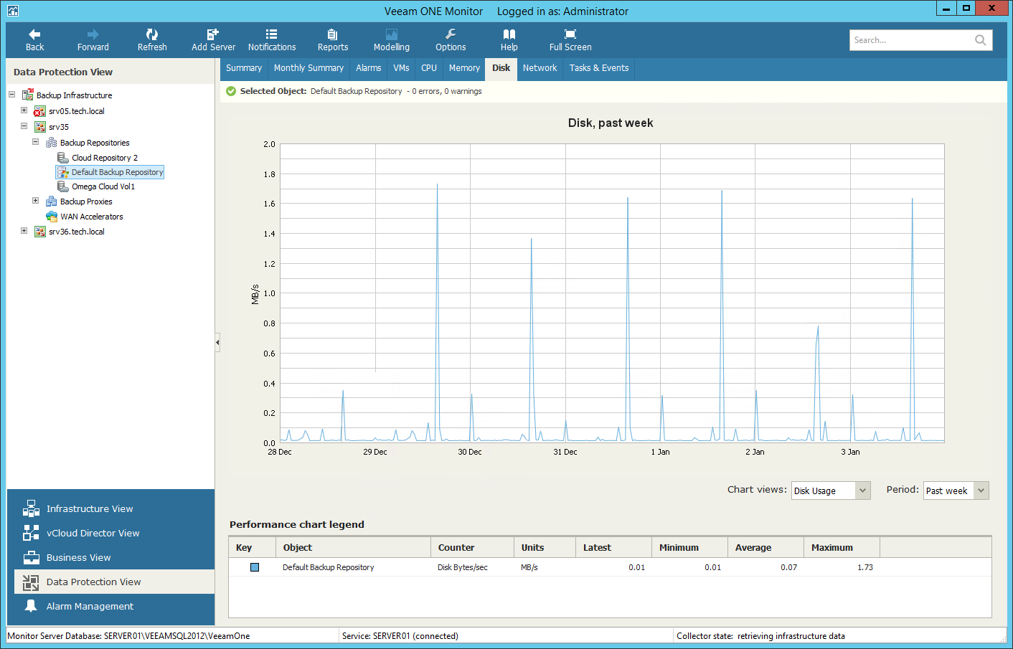The height and width of the screenshot is (649, 1013).
Task: Click the Backup Proxies icon
Action: (x=52, y=202)
